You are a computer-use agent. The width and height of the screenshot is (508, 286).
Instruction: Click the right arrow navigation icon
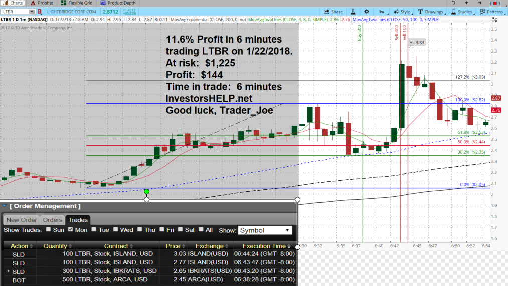click(x=480, y=3)
